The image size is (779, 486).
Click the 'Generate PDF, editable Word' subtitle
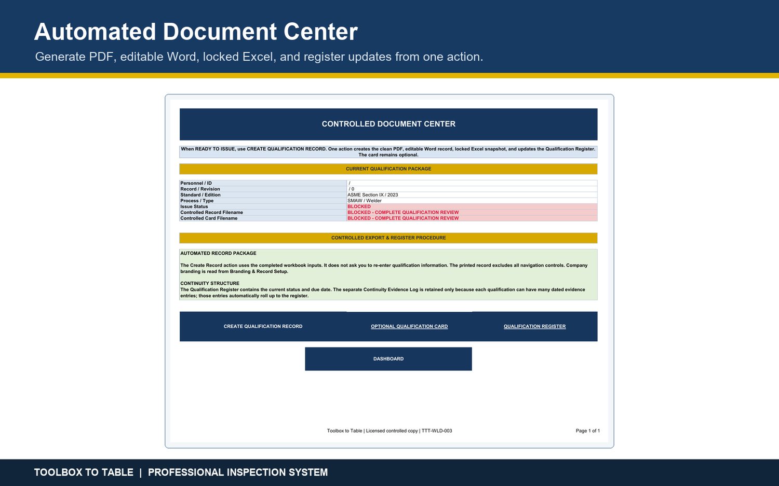[x=259, y=57]
